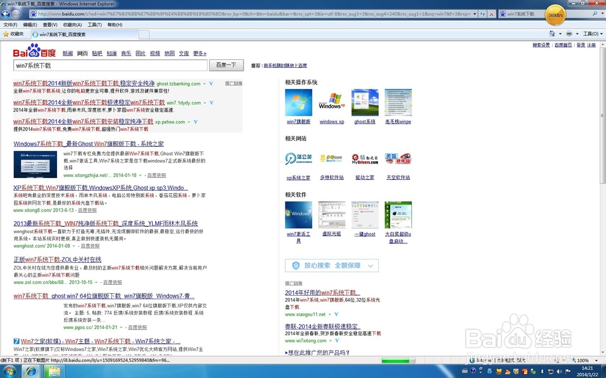
Task: Click the 虚拟光驱 software thumbnail
Action: [x=331, y=214]
